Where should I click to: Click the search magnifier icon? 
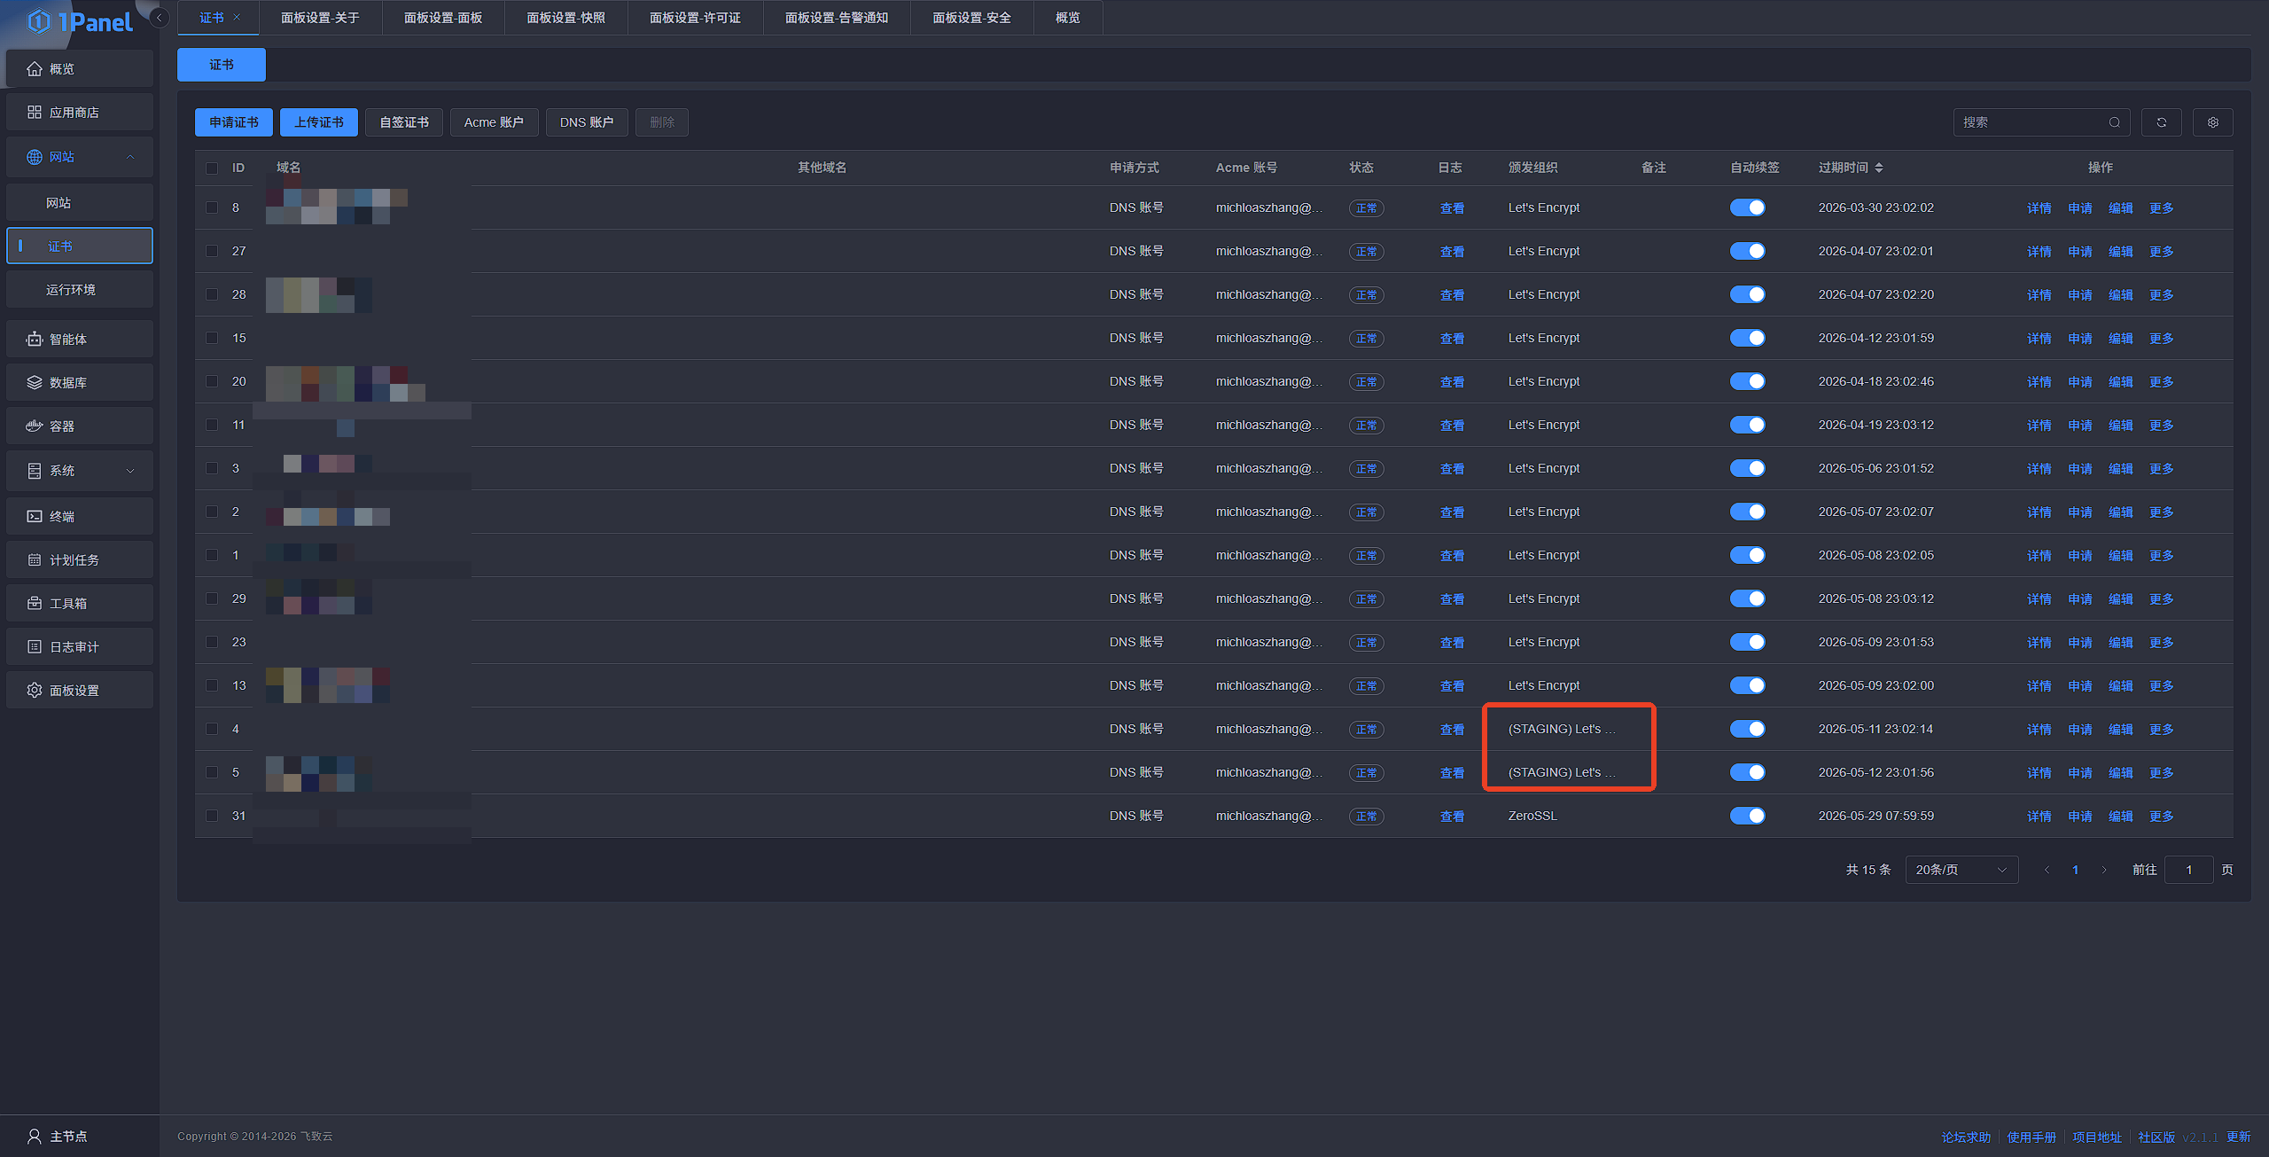click(x=2114, y=122)
